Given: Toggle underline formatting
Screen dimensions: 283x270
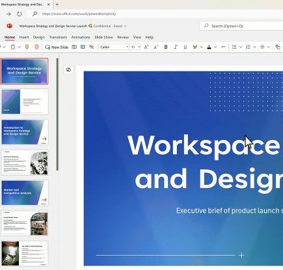Looking at the screenshot, I should 185,47.
